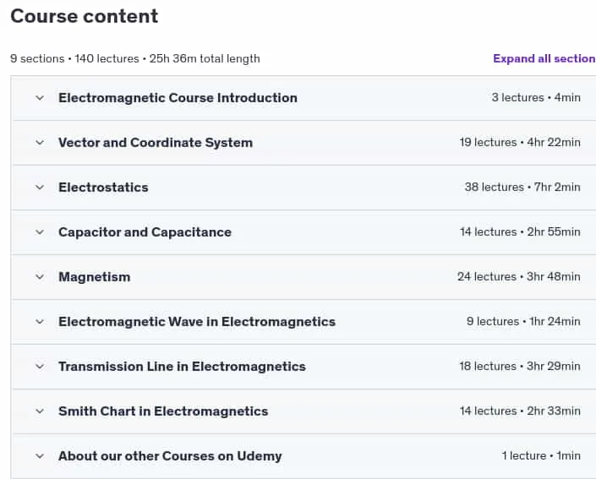The height and width of the screenshot is (479, 596).
Task: Expand the Smith Chart section chevron
Action: 40,411
